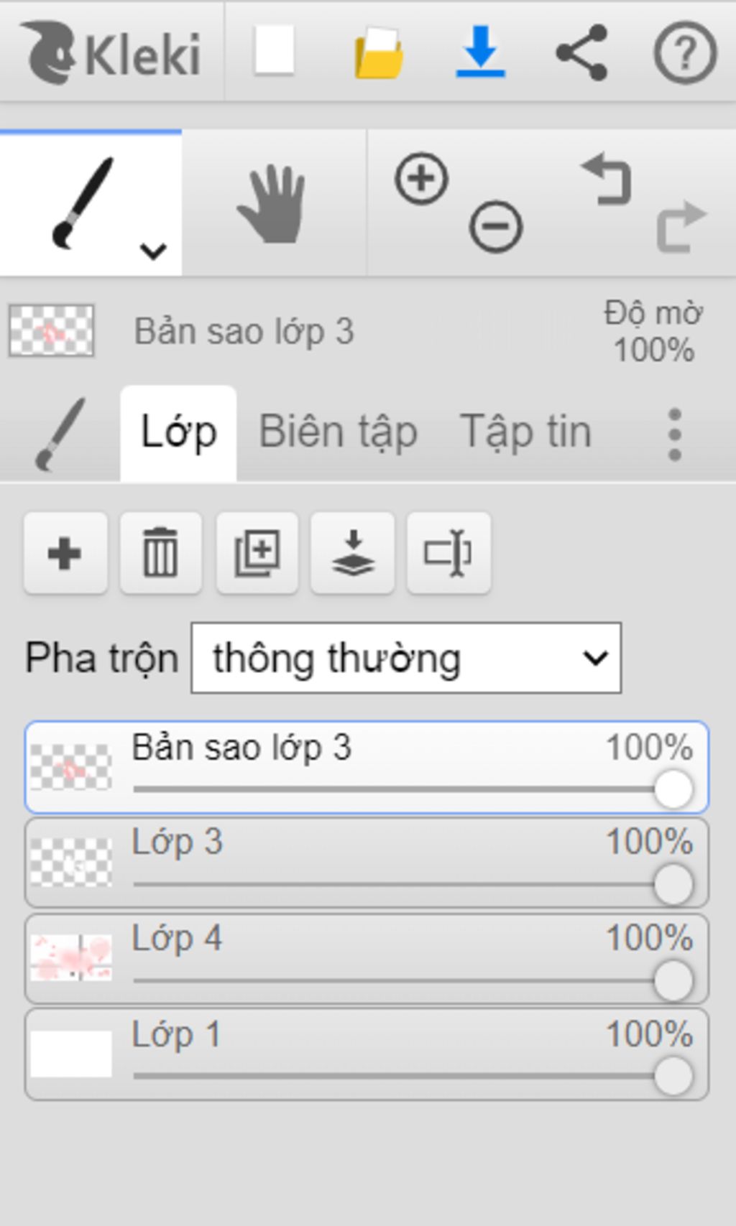Open help via the question mark icon
Image resolution: width=736 pixels, height=1226 pixels.
[x=684, y=52]
